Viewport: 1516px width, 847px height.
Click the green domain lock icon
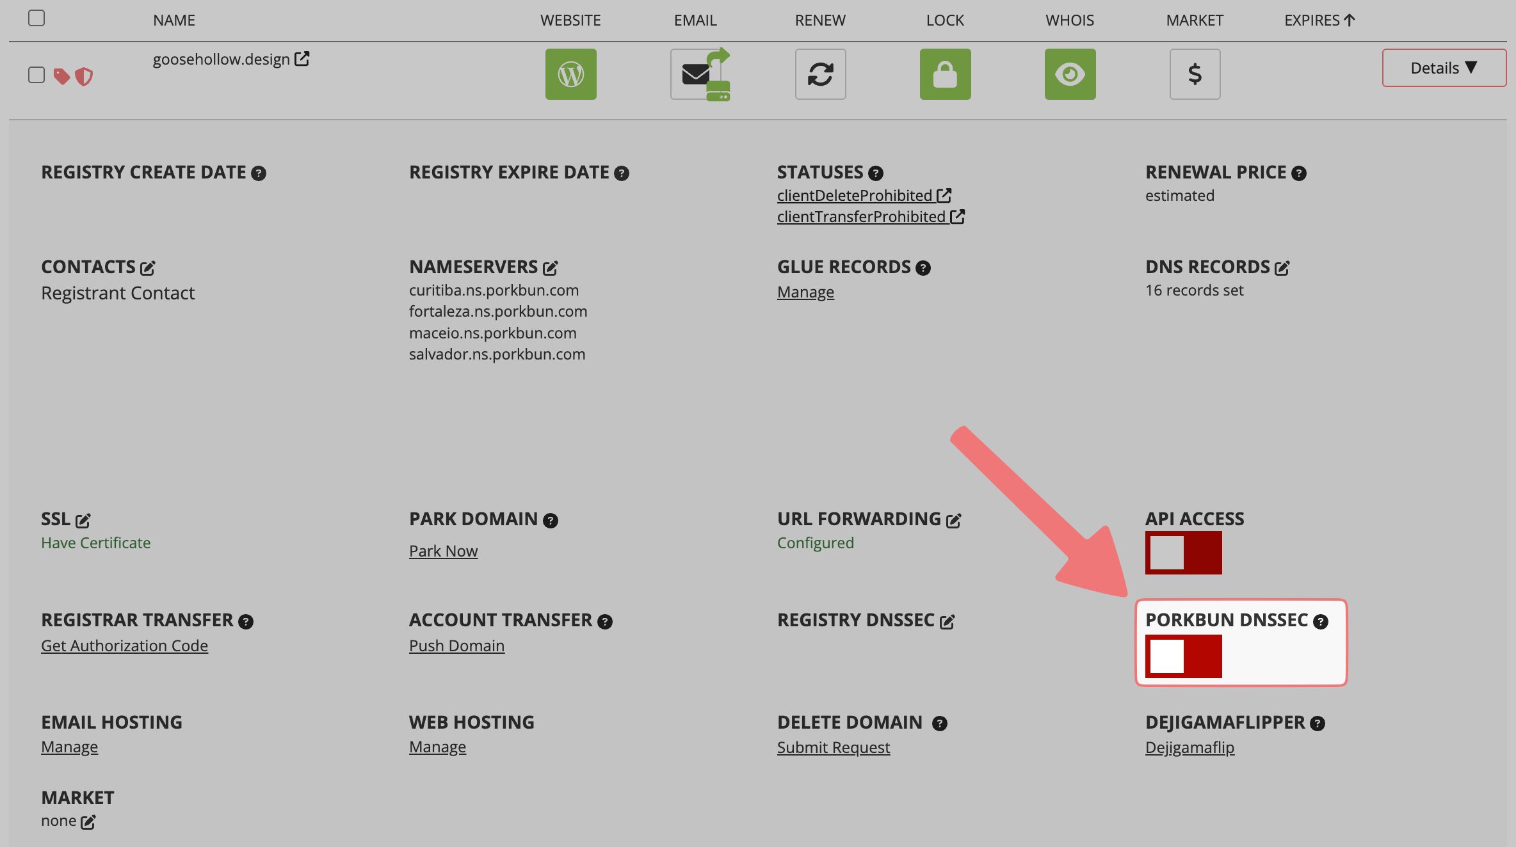945,74
